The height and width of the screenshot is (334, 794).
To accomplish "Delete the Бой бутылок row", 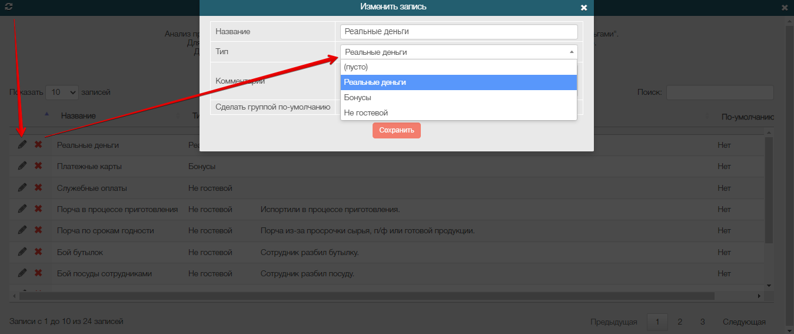I will pos(38,252).
